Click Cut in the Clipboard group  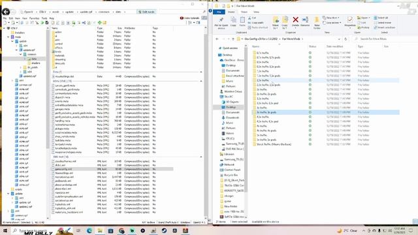pos(251,18)
